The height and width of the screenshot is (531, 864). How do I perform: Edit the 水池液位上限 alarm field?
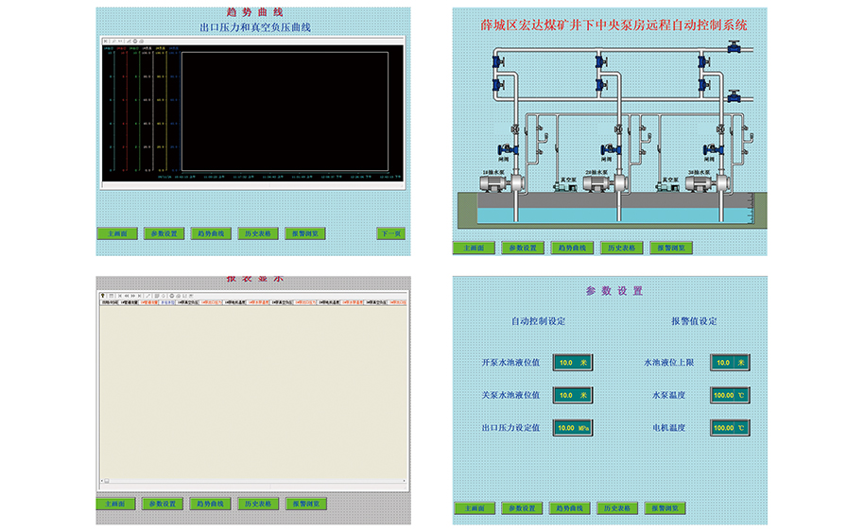point(730,363)
